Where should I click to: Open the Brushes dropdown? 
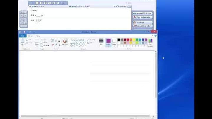pyautogui.click(x=65, y=42)
